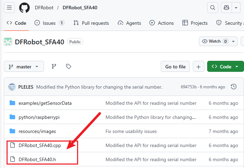Open the master branch selector
The width and height of the screenshot is (244, 168).
[24, 67]
